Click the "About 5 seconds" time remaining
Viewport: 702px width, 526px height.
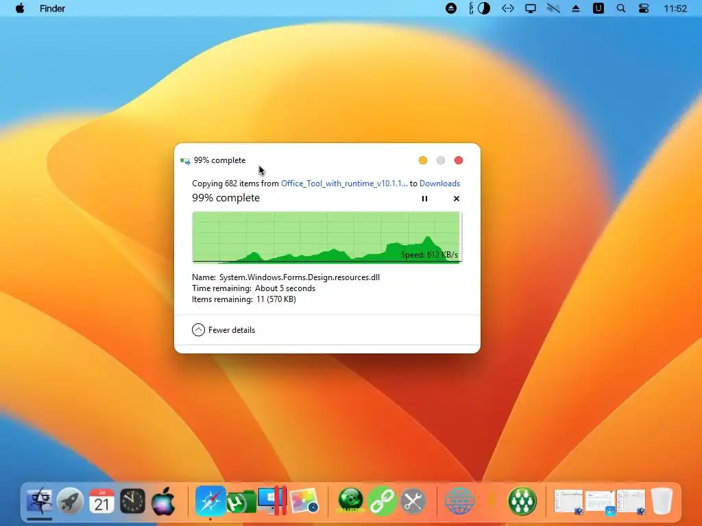(285, 288)
